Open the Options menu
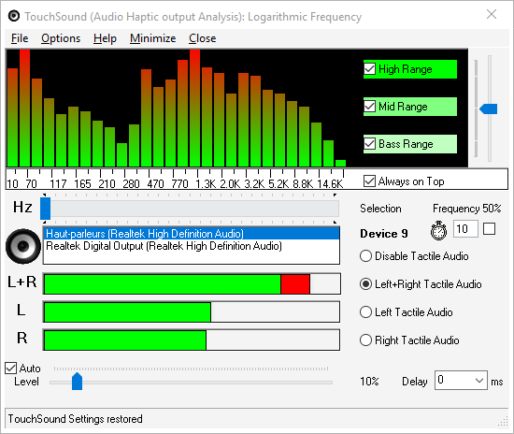Viewport: 514px width, 434px height. [x=61, y=38]
